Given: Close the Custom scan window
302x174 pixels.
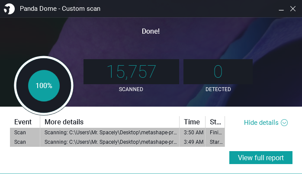Looking at the screenshot, I should [293, 9].
